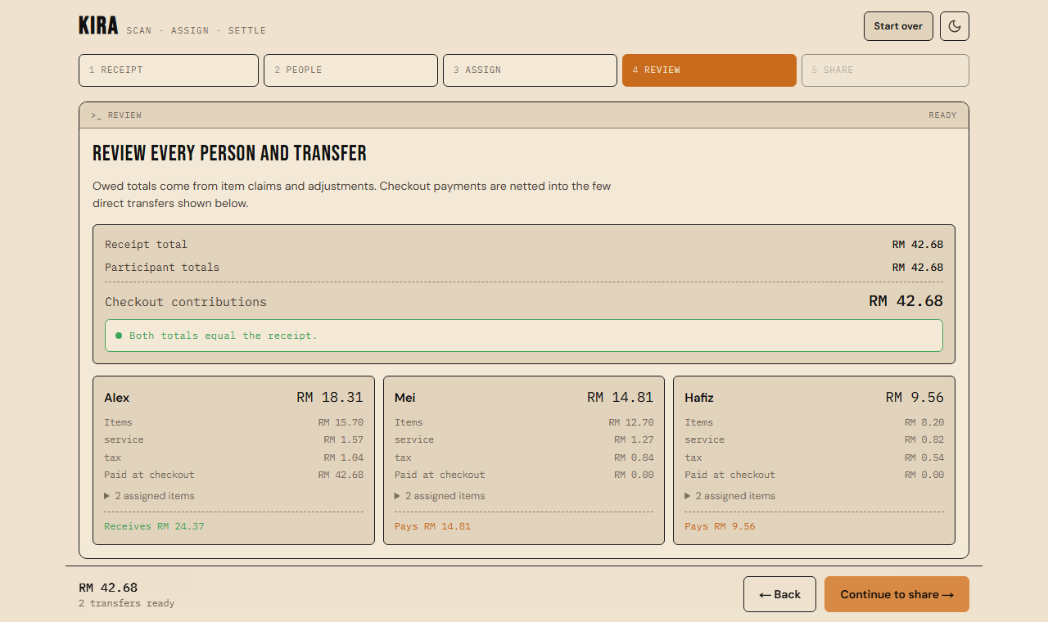Click Alex's Paid at checkout RM 42.68
This screenshot has height=622, width=1048.
tap(341, 475)
